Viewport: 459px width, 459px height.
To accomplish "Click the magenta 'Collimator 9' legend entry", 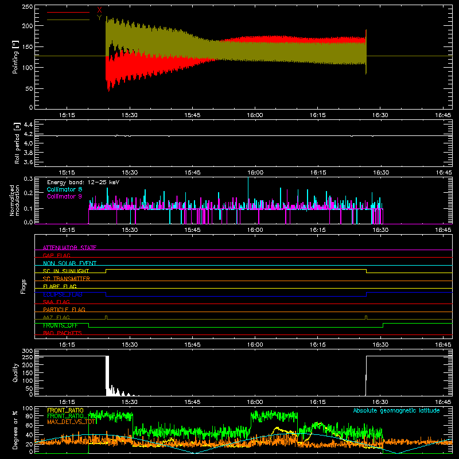I will pos(64,196).
